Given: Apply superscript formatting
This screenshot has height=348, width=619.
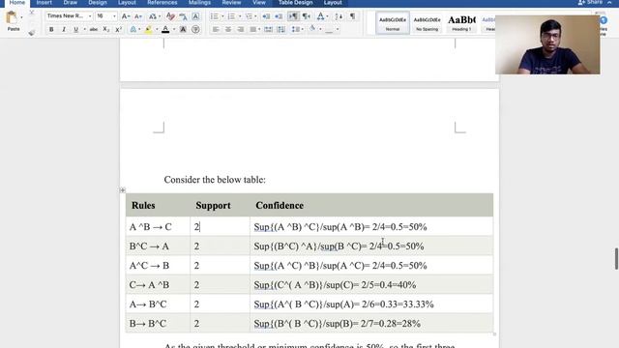Looking at the screenshot, I should (118, 29).
